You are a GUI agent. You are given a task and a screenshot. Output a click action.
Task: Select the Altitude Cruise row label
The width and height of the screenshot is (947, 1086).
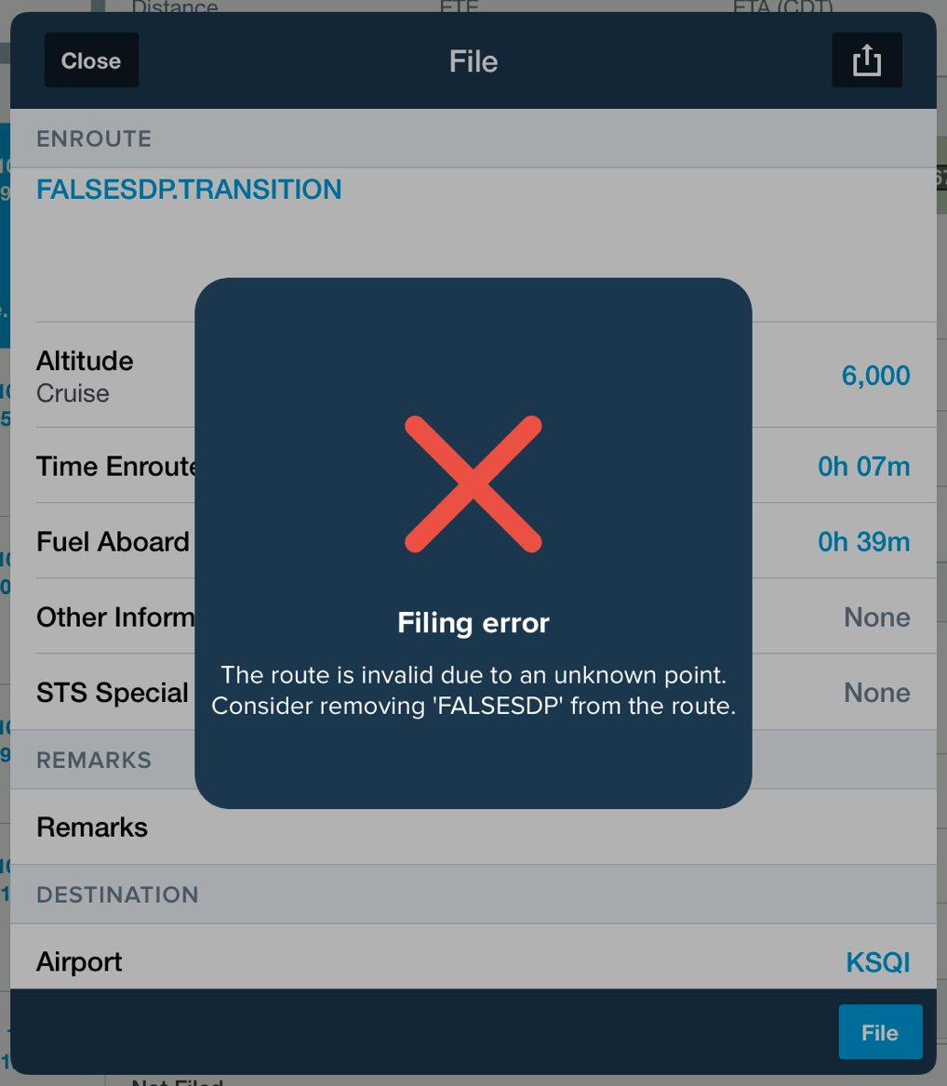tap(85, 376)
